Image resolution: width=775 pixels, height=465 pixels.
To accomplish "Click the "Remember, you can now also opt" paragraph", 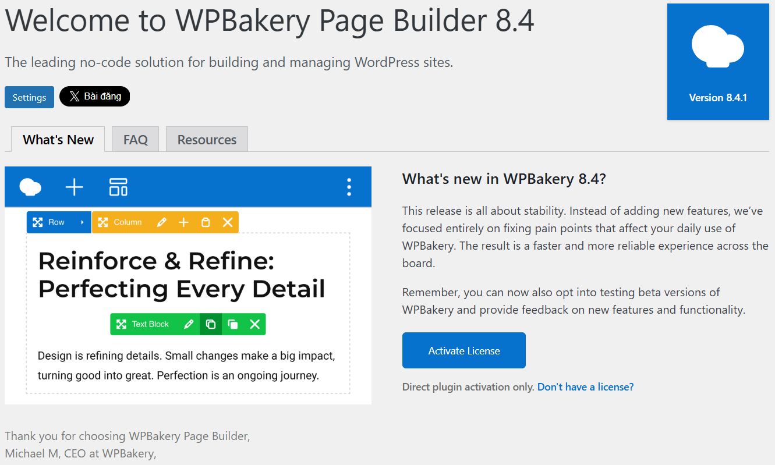I will click(x=574, y=301).
